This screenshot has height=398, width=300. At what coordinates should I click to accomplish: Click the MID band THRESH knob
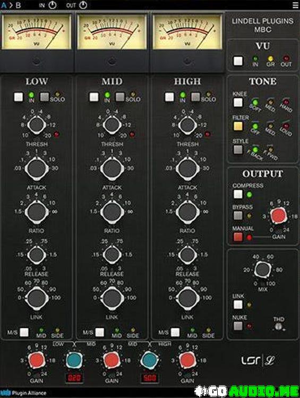pos(112,125)
